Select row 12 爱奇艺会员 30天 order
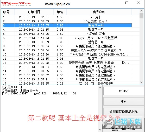Viewport: 145px width, 132px height. [x=67, y=63]
